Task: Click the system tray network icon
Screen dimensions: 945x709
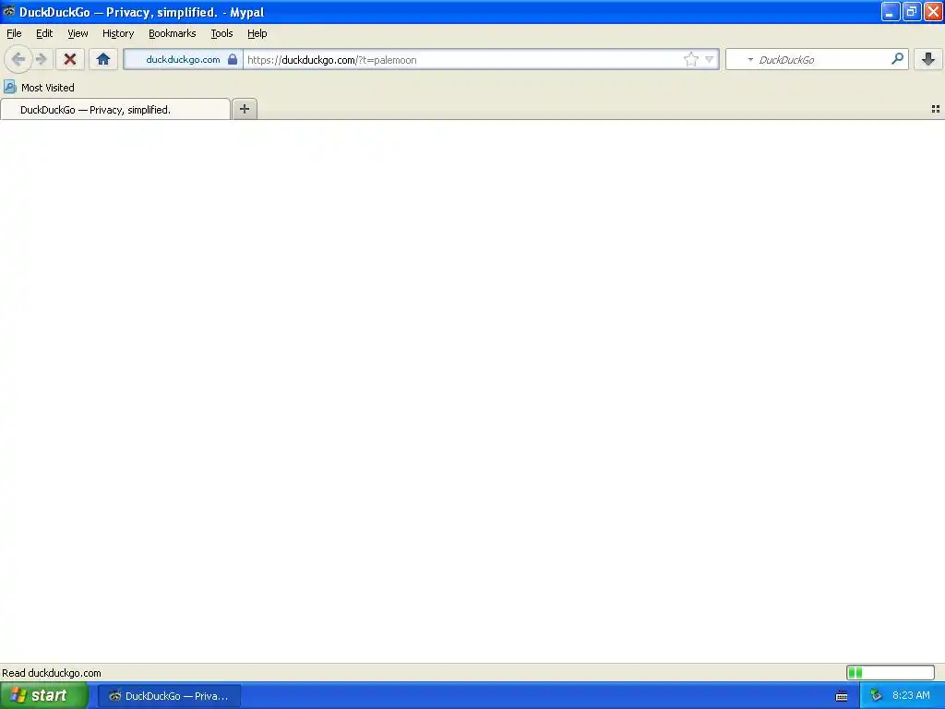Action: (876, 695)
